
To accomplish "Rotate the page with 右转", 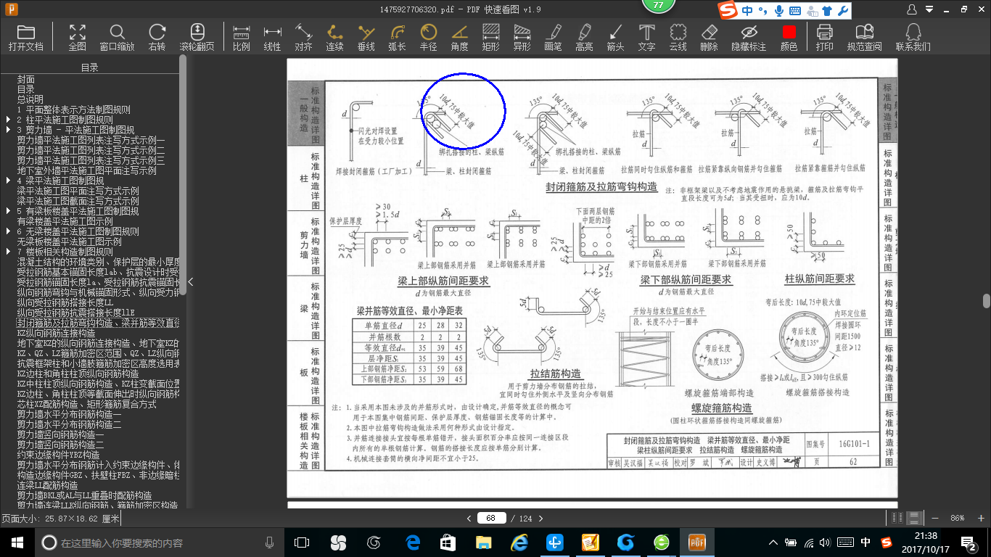I will coord(157,37).
